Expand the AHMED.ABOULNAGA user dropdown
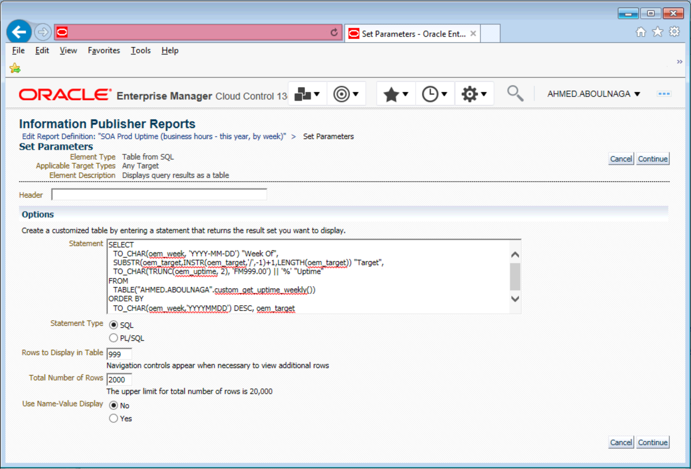 [593, 94]
